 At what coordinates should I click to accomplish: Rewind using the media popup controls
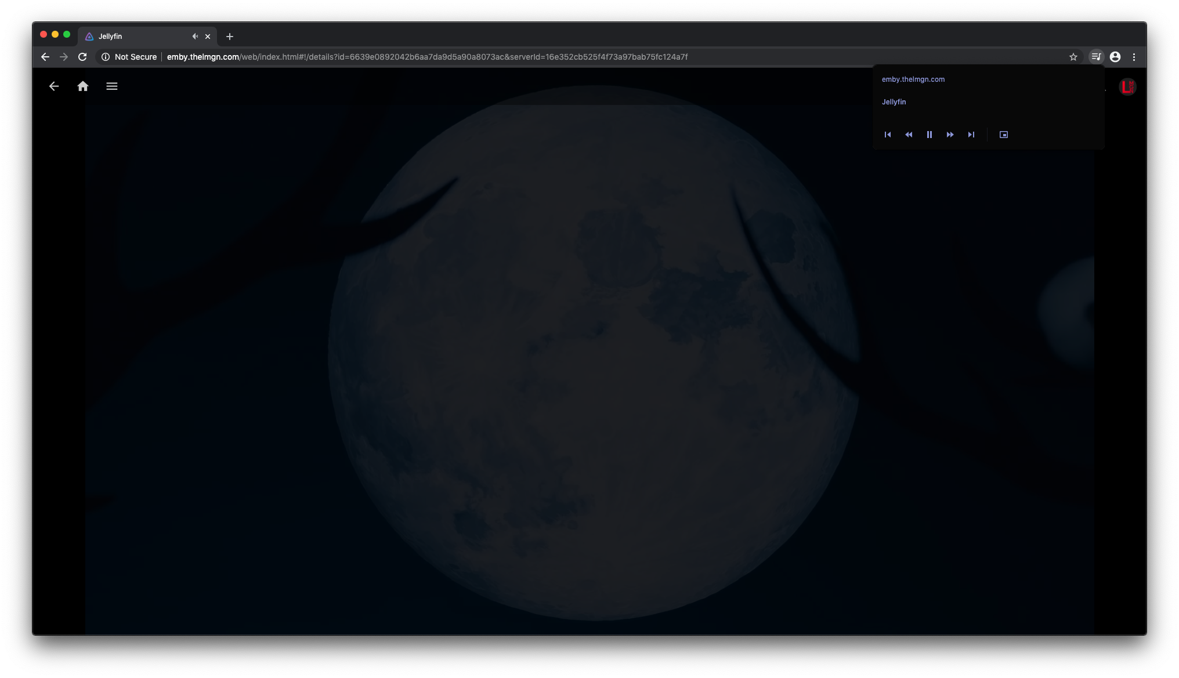point(909,134)
